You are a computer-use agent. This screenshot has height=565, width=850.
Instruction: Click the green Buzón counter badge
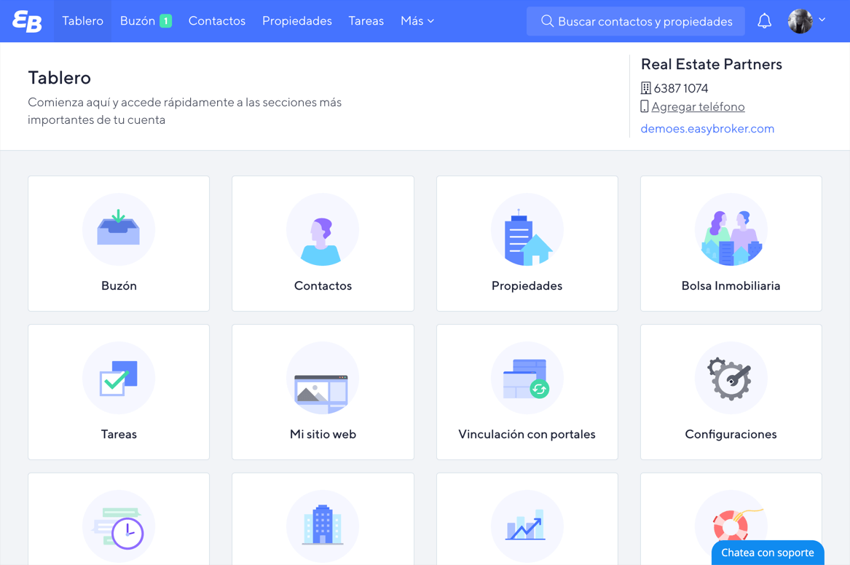coord(166,21)
